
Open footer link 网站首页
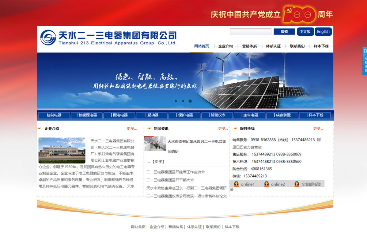138,227
